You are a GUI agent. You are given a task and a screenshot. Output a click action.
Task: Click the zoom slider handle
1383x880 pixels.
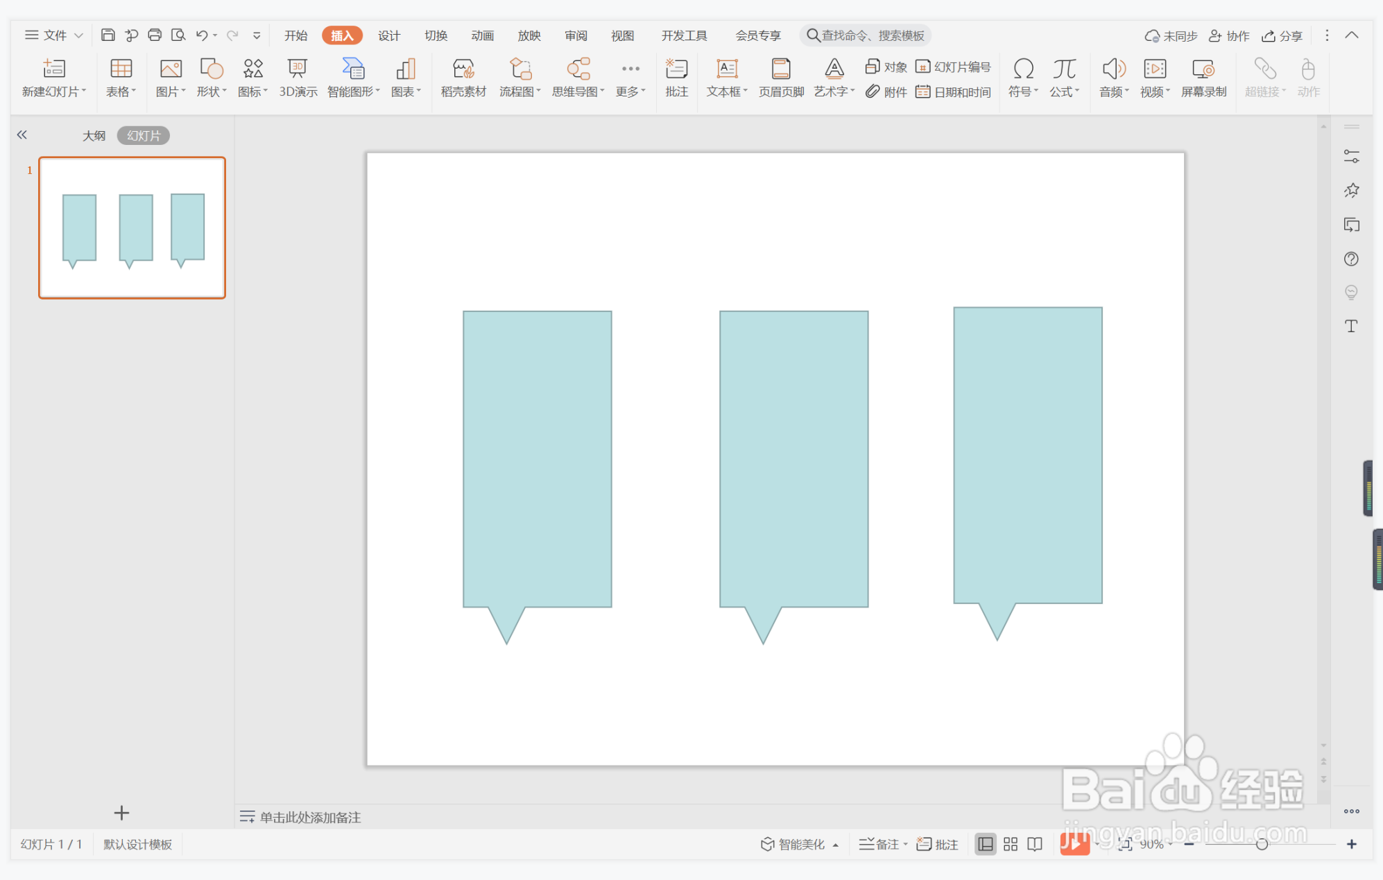(1262, 844)
